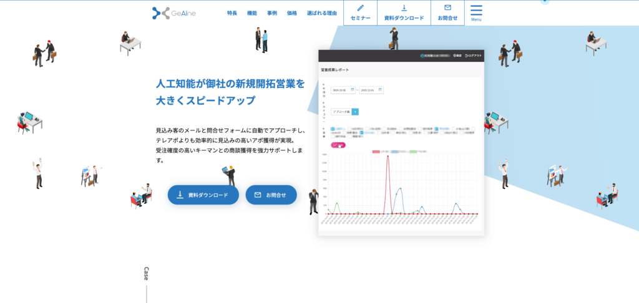This screenshot has height=303, width=639.
Task: Select 価格 in the header navigation
Action: [292, 13]
